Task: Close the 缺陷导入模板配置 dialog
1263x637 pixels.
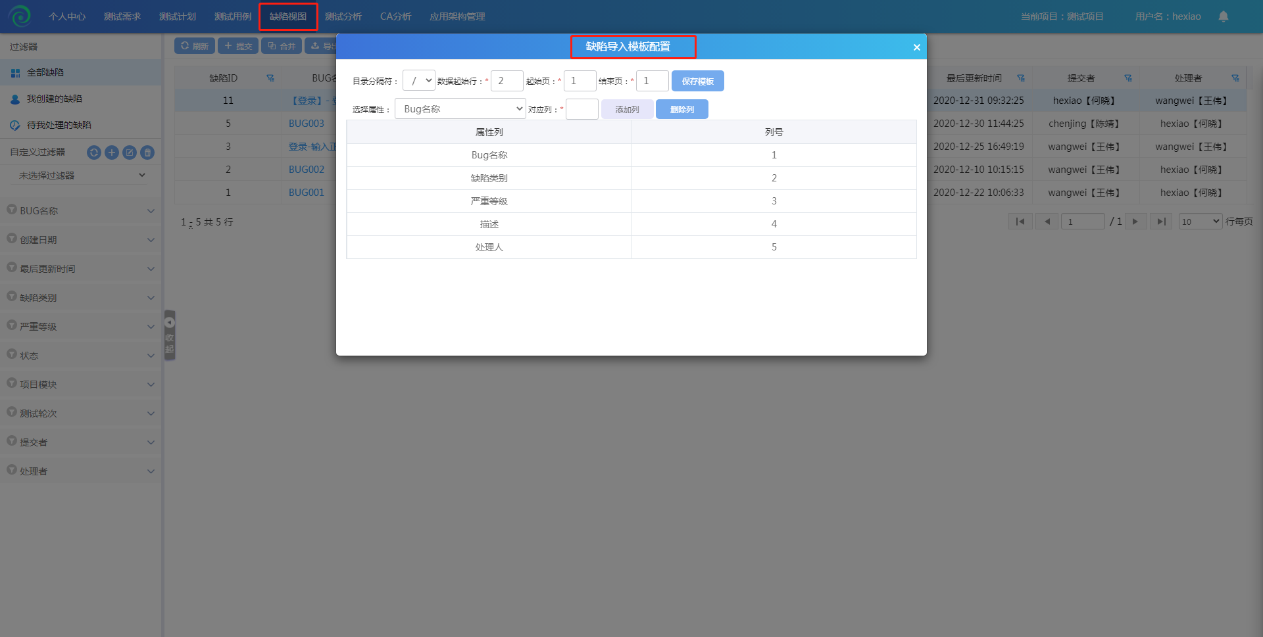Action: 916,47
